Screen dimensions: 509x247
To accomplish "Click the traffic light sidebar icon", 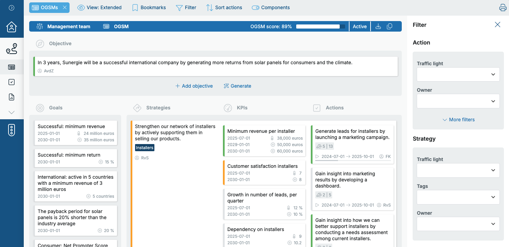I will coord(12,130).
